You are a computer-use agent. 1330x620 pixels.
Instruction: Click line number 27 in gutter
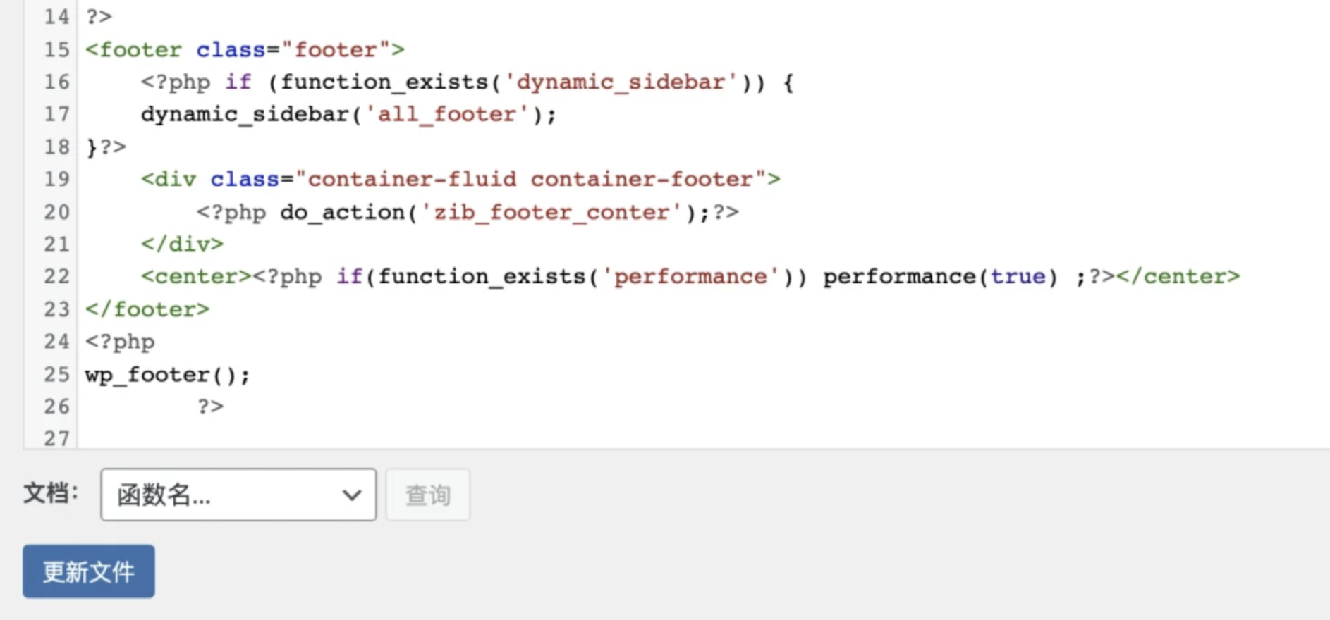tap(56, 438)
